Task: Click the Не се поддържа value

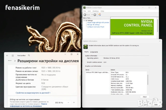Action: (x=49, y=75)
